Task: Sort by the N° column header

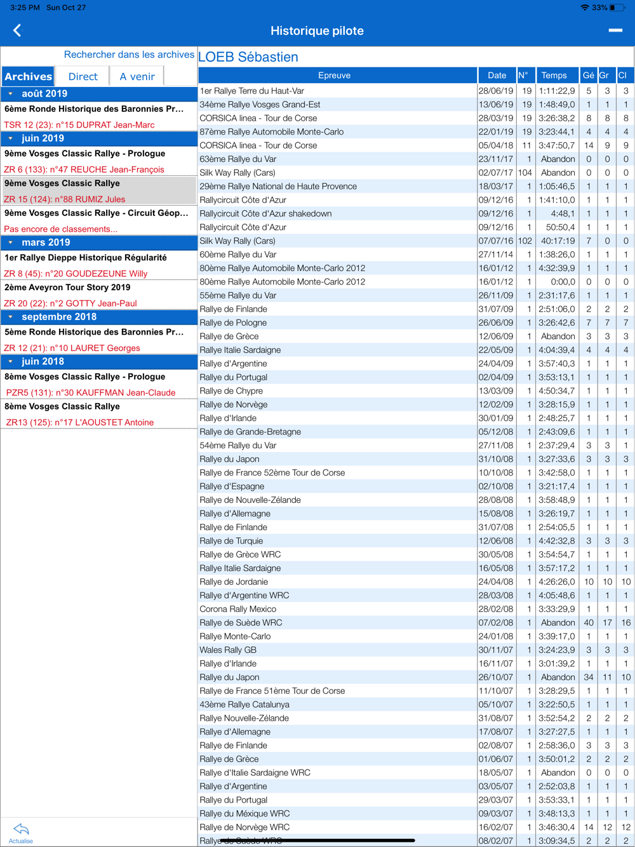Action: point(525,76)
